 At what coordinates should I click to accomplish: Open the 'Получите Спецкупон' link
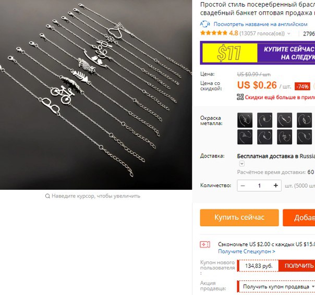click(x=247, y=251)
